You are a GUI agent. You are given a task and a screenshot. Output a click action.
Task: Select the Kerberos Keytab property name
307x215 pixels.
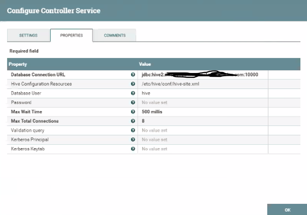coord(28,149)
